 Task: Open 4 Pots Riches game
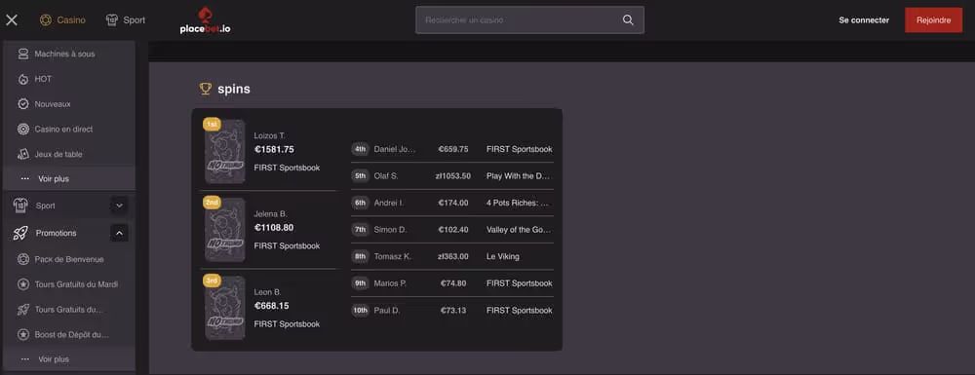pos(519,203)
